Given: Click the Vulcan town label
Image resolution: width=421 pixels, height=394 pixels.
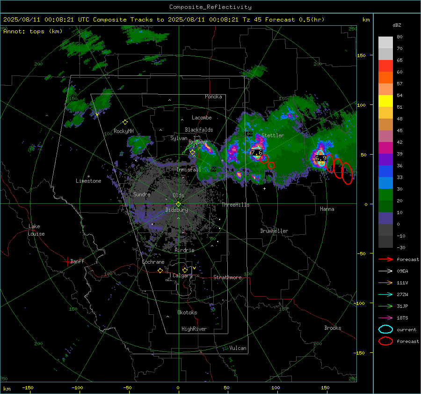Looking at the screenshot, I should [x=238, y=348].
